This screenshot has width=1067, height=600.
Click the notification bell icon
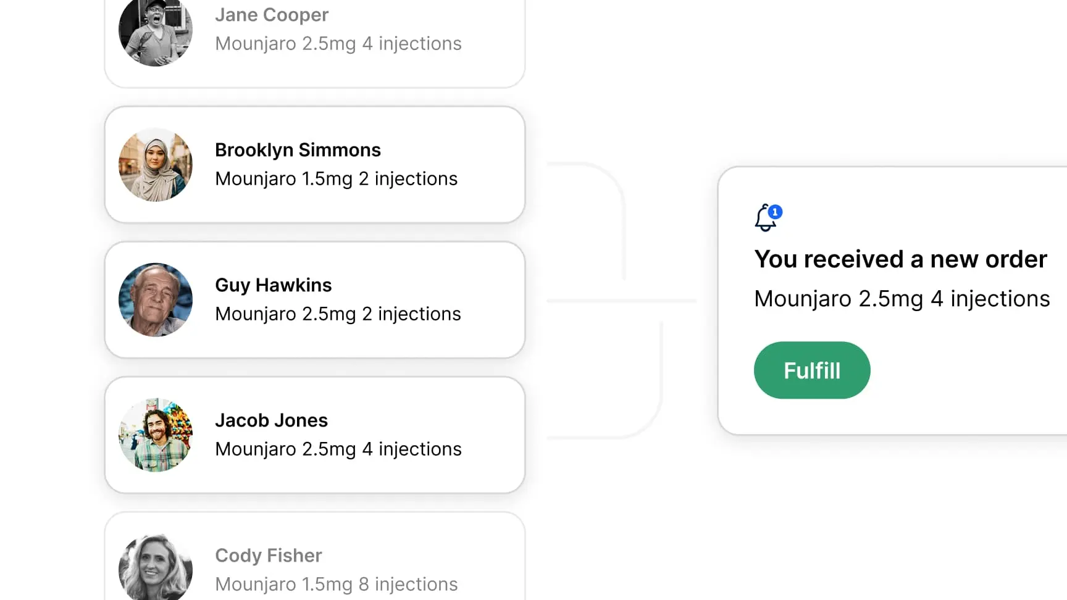click(x=764, y=220)
